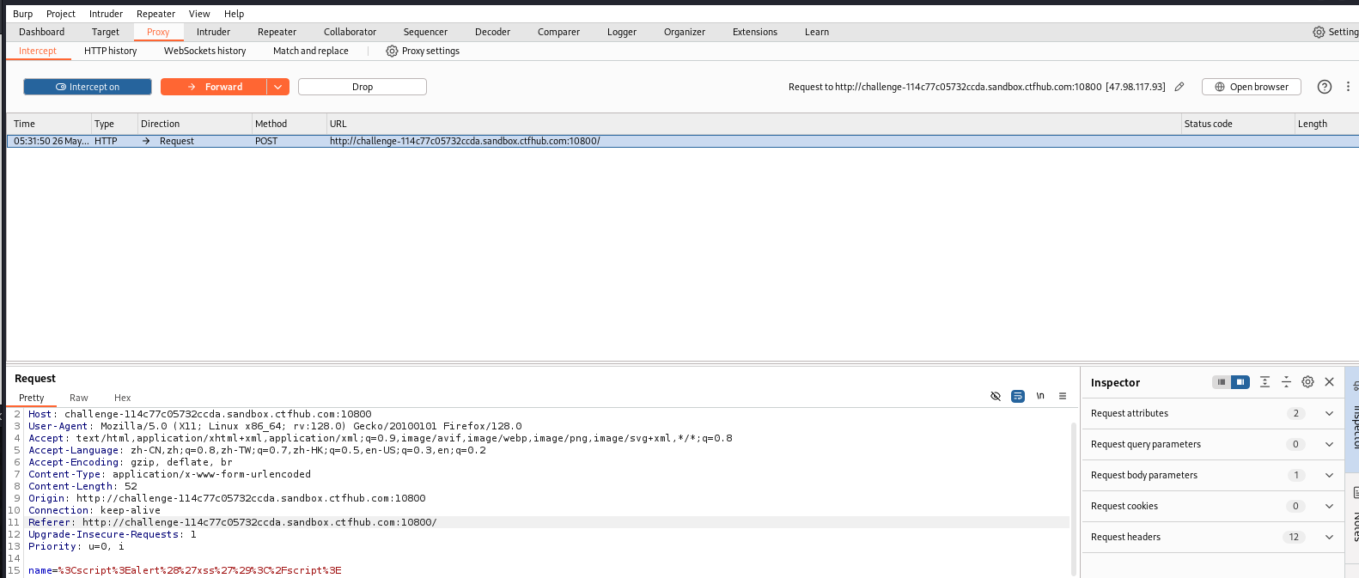
Task: Go to the Dashboard tab
Action: pos(41,32)
